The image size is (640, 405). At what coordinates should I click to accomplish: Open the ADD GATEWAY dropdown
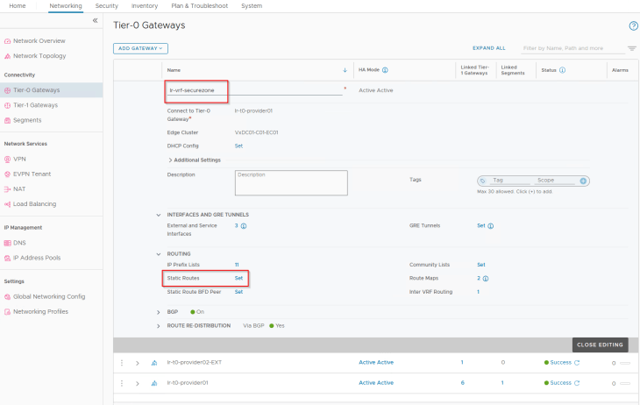[140, 48]
